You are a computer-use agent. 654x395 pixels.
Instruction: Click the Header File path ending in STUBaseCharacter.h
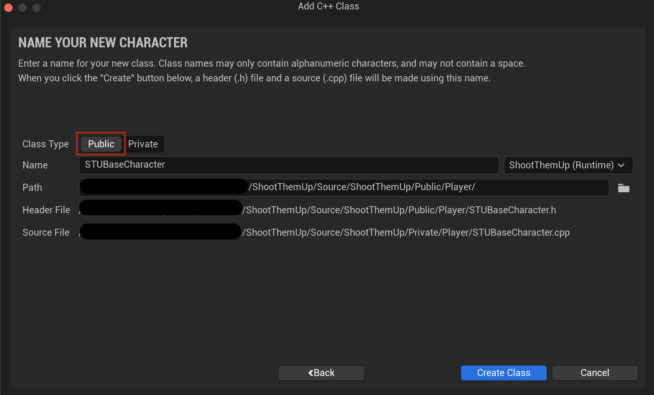tap(318, 210)
